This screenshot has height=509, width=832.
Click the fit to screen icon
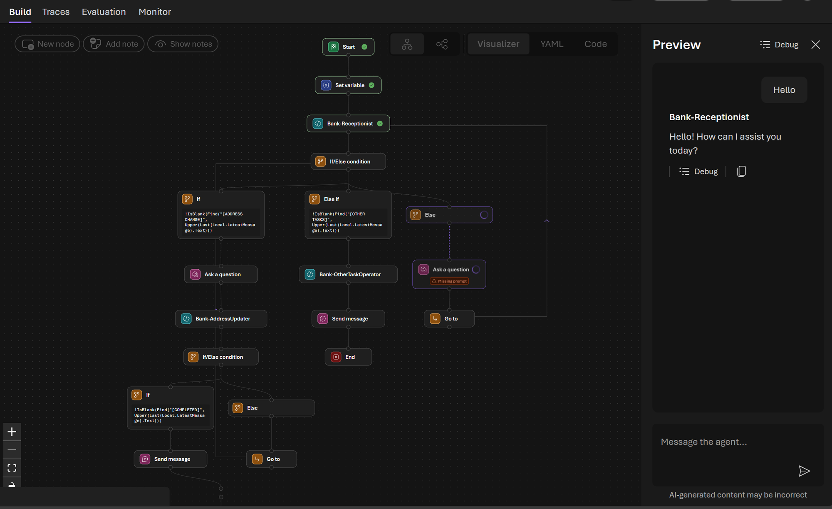pyautogui.click(x=12, y=468)
